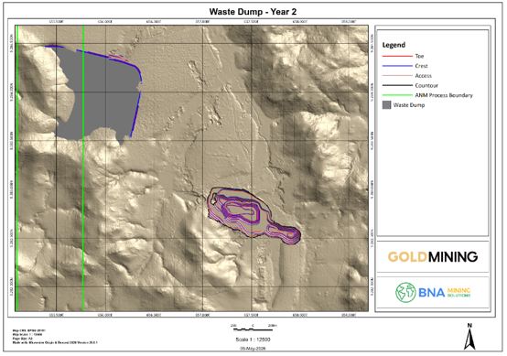The height and width of the screenshot is (356, 507).
Task: Click the ANM Process Boundary legend label
Action: [444, 95]
